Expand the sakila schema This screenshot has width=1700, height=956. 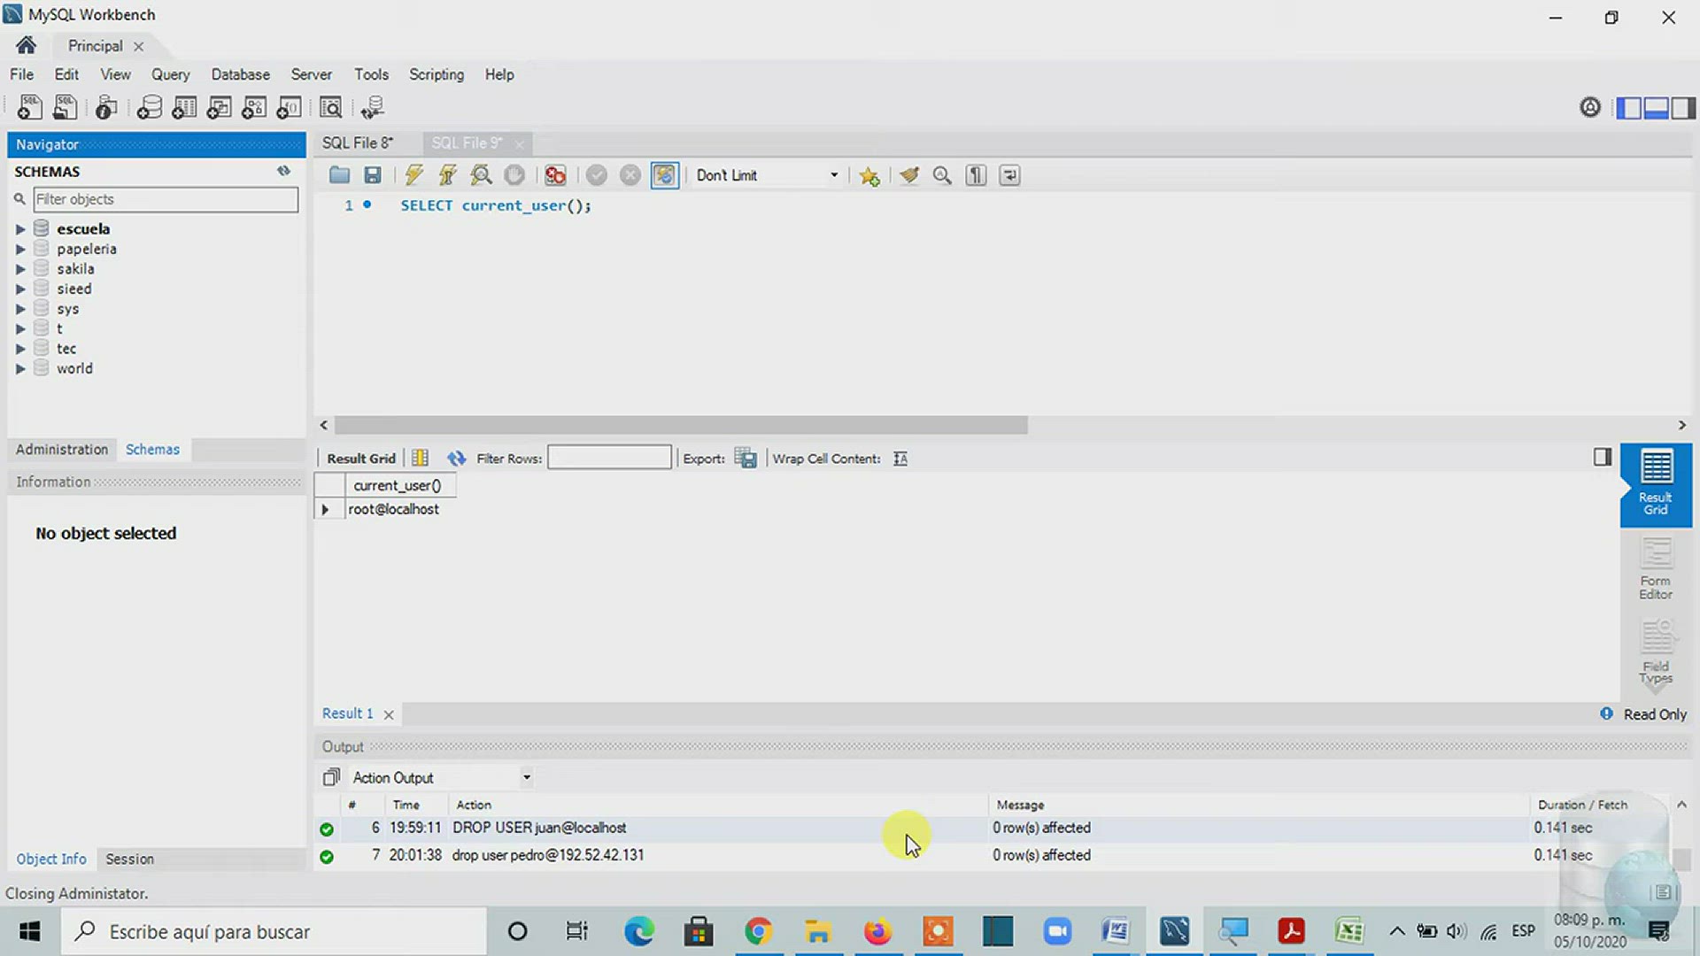(x=19, y=269)
